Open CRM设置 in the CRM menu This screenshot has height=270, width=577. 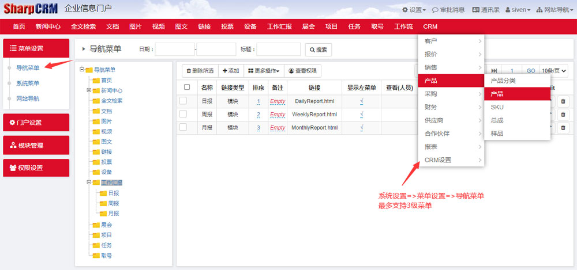coord(439,159)
